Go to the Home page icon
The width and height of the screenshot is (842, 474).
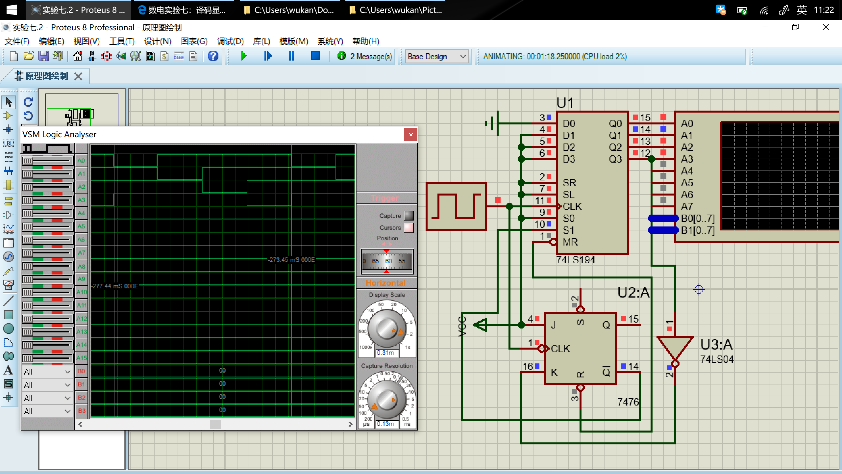click(x=78, y=56)
